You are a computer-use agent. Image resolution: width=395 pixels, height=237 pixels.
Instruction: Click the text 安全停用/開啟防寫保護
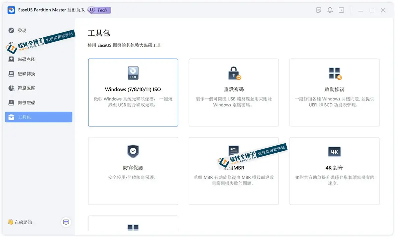(133, 177)
